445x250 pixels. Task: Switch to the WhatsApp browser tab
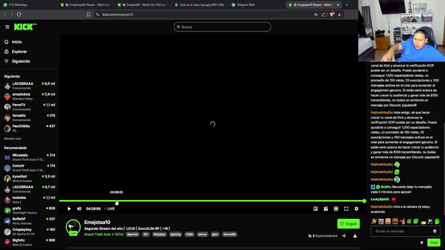point(29,5)
